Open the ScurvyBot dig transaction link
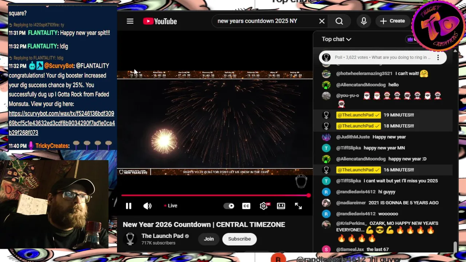The image size is (466, 262). 62,123
